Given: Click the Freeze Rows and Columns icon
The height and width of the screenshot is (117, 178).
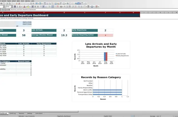Looking at the screenshot, I should click(x=78, y=4).
